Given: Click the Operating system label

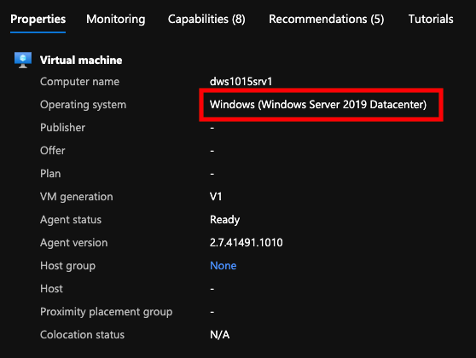Looking at the screenshot, I should tap(84, 105).
